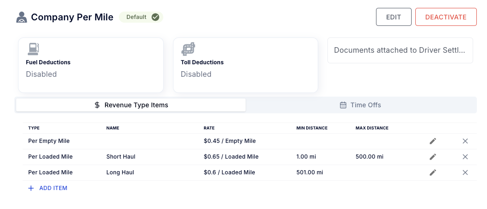
Task: Edit the Long Haul rate item
Action: click(433, 172)
